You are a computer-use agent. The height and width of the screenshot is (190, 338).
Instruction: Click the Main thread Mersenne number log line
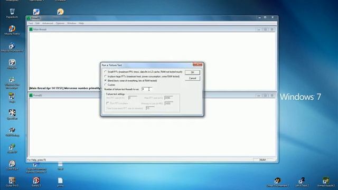64,88
